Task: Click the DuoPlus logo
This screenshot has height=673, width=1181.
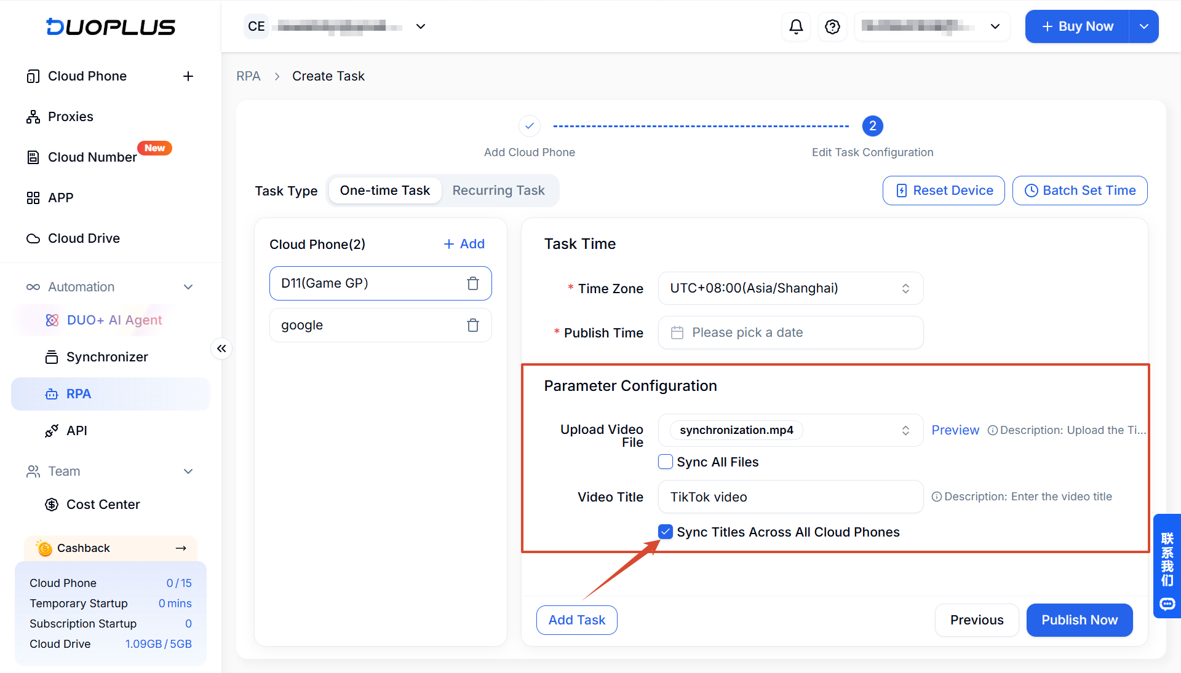Action: click(111, 26)
